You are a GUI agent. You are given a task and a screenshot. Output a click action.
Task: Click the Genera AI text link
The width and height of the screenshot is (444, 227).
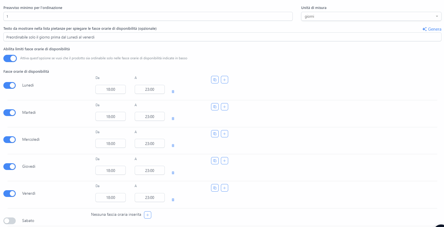(432, 29)
